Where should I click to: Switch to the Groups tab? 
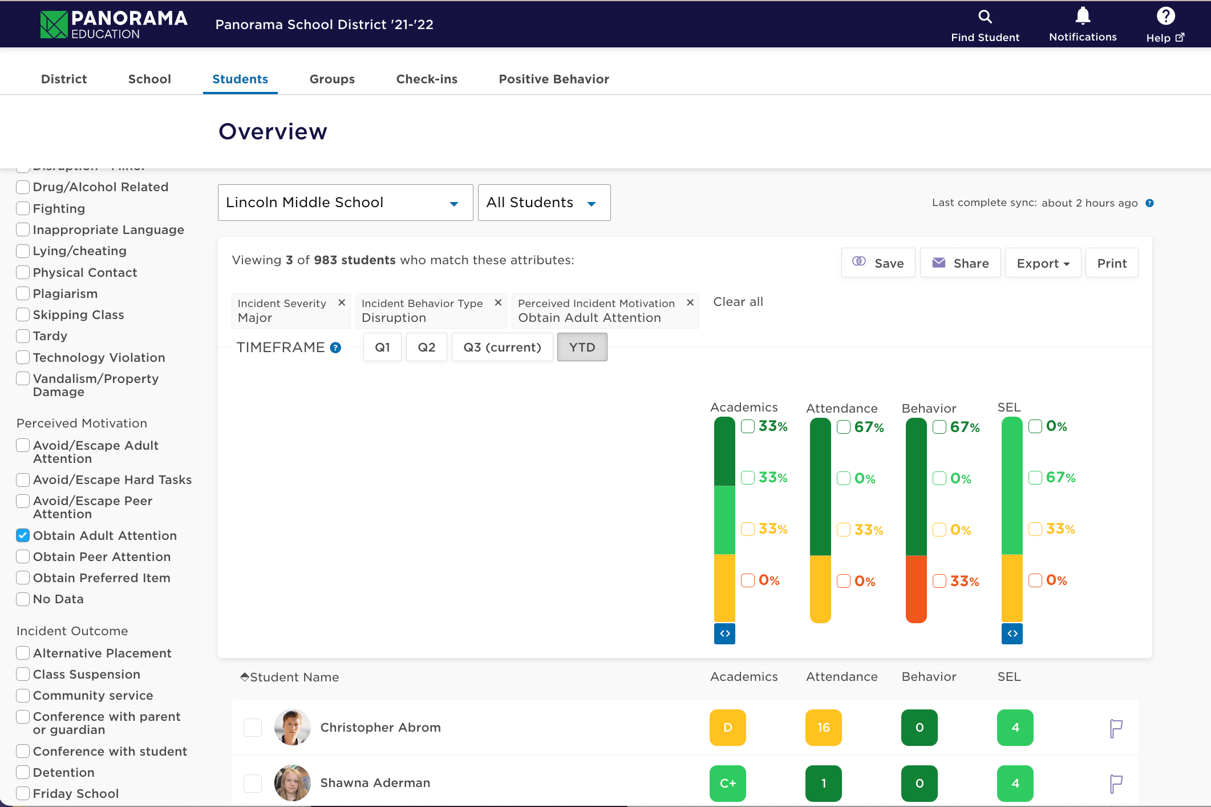coord(331,79)
